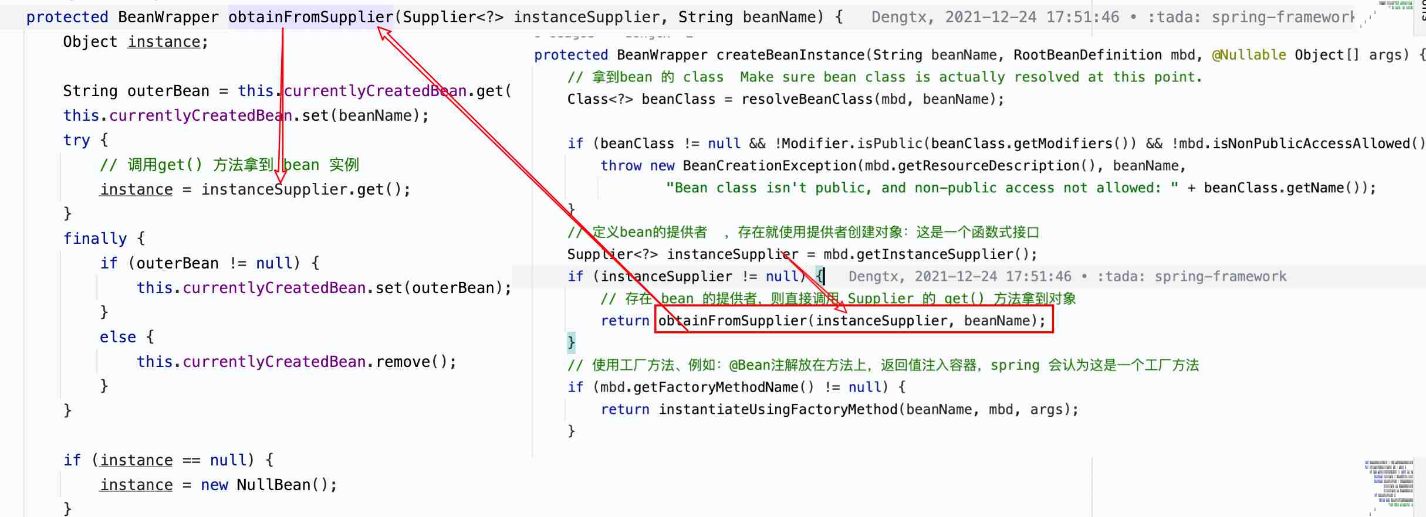Click the 'resolveBeanClass(mbd, beanName);' call
1426x517 pixels.
point(873,100)
